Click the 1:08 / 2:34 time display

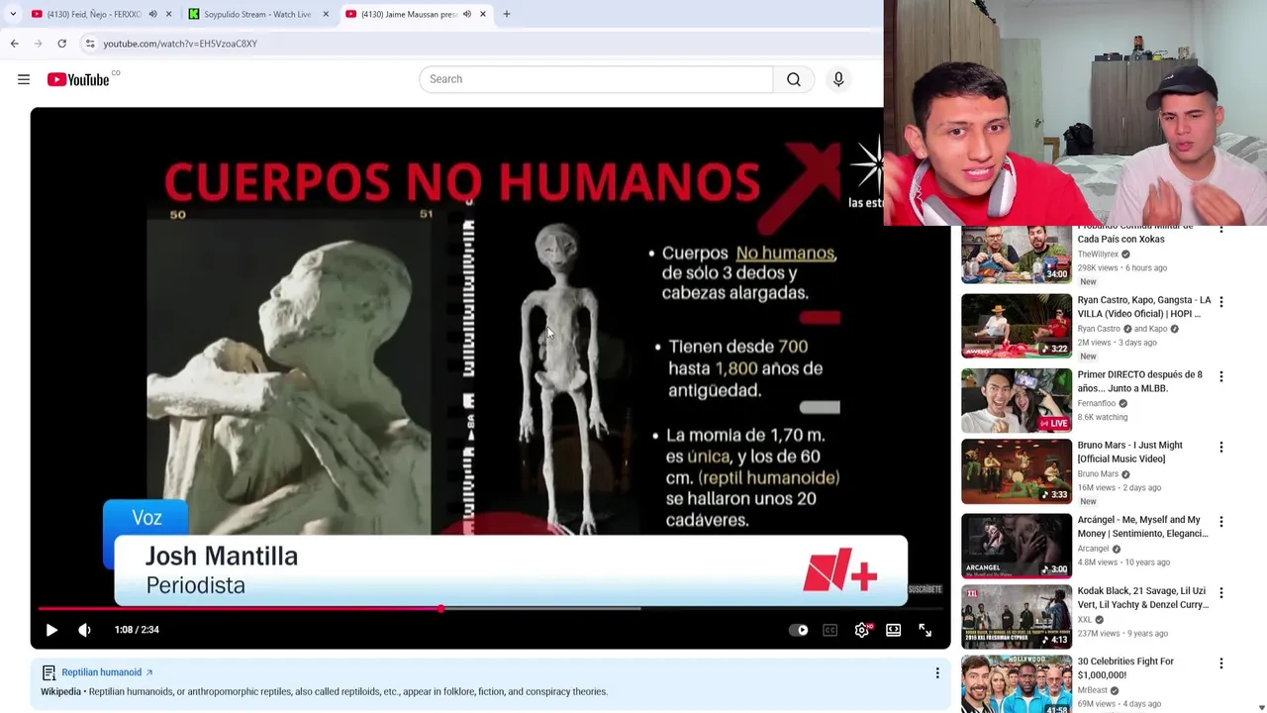point(137,630)
